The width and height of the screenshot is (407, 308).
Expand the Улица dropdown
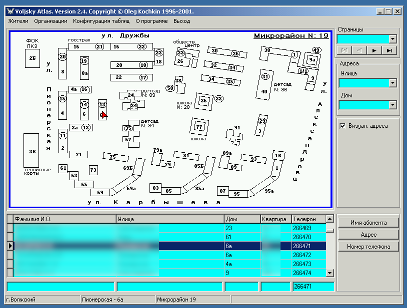[392, 83]
